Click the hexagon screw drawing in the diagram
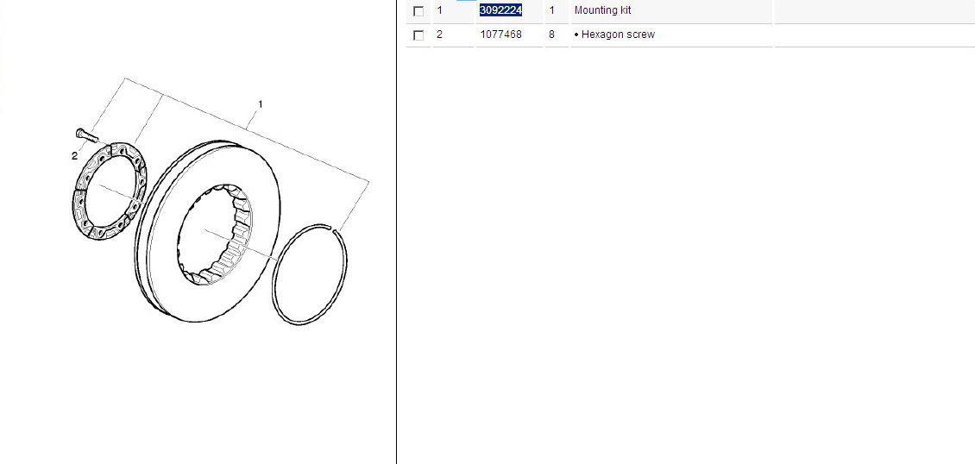This screenshot has width=975, height=464. [87, 135]
